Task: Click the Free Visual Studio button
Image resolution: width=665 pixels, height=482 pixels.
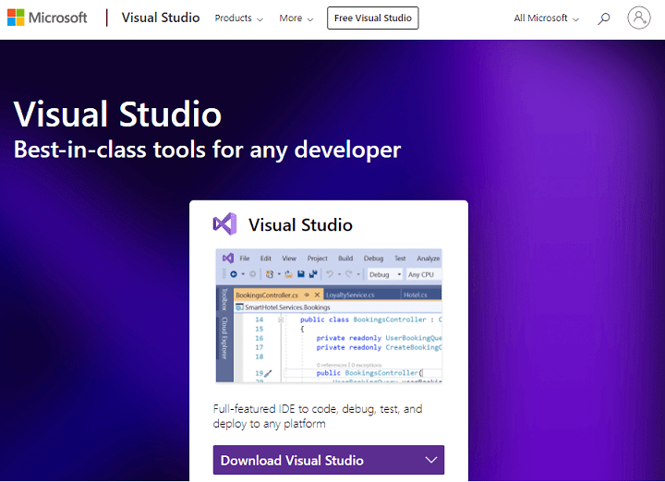Action: (x=373, y=18)
